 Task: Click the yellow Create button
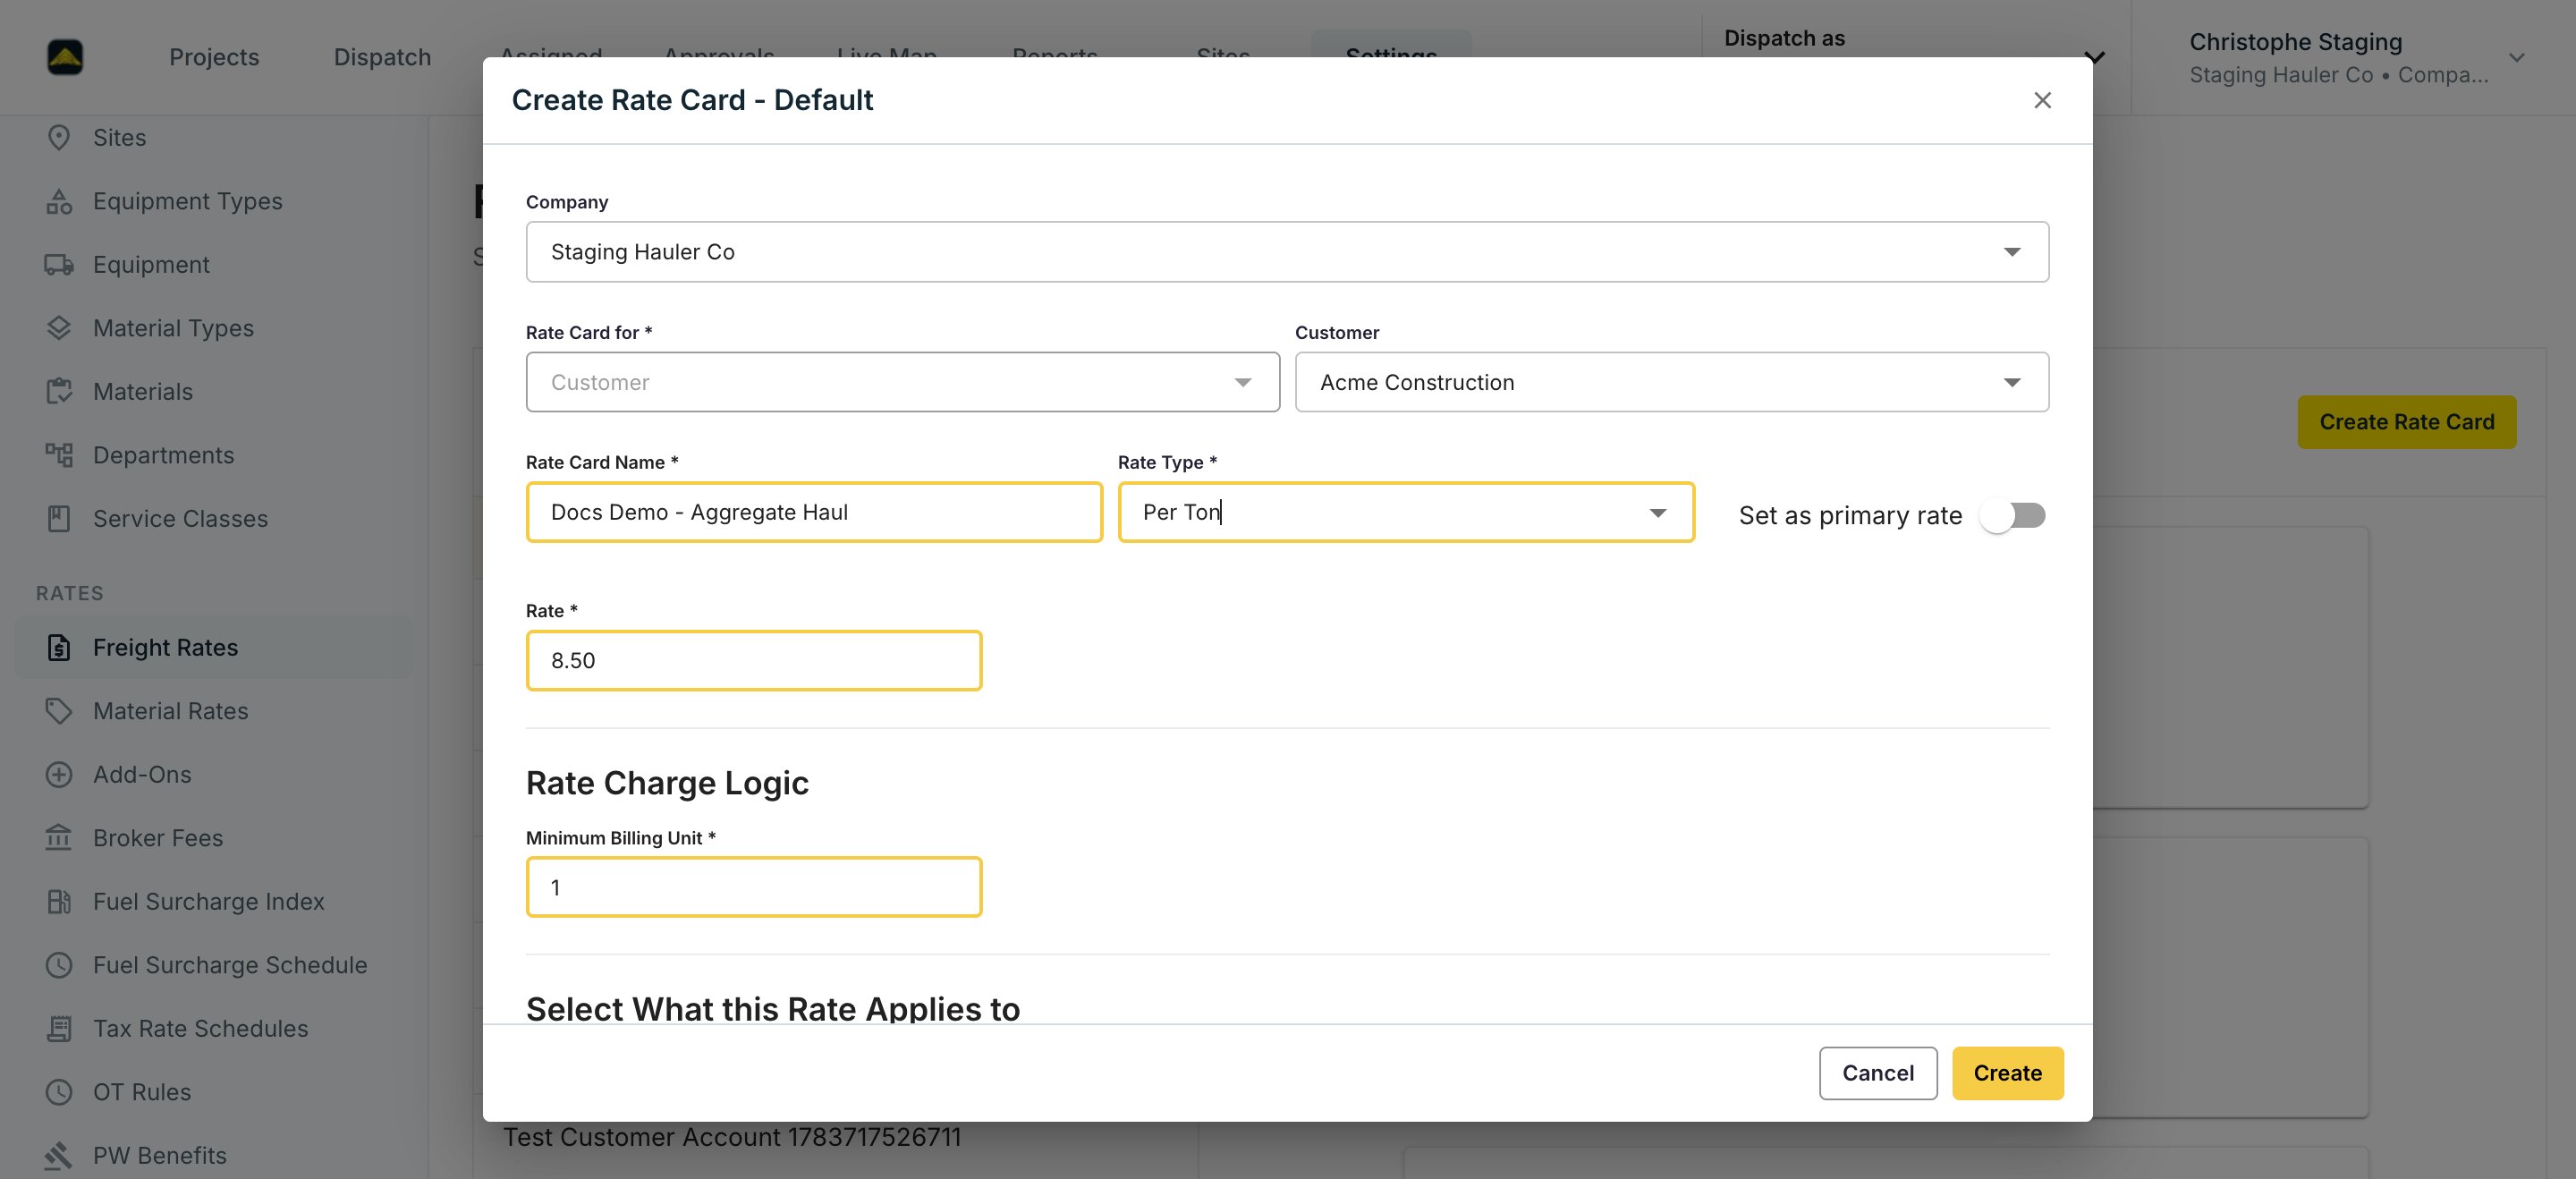tap(2007, 1073)
